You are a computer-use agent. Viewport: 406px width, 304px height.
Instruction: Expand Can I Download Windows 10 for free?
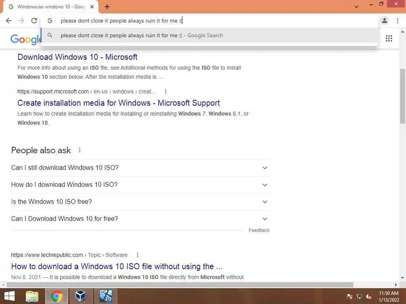[140, 219]
